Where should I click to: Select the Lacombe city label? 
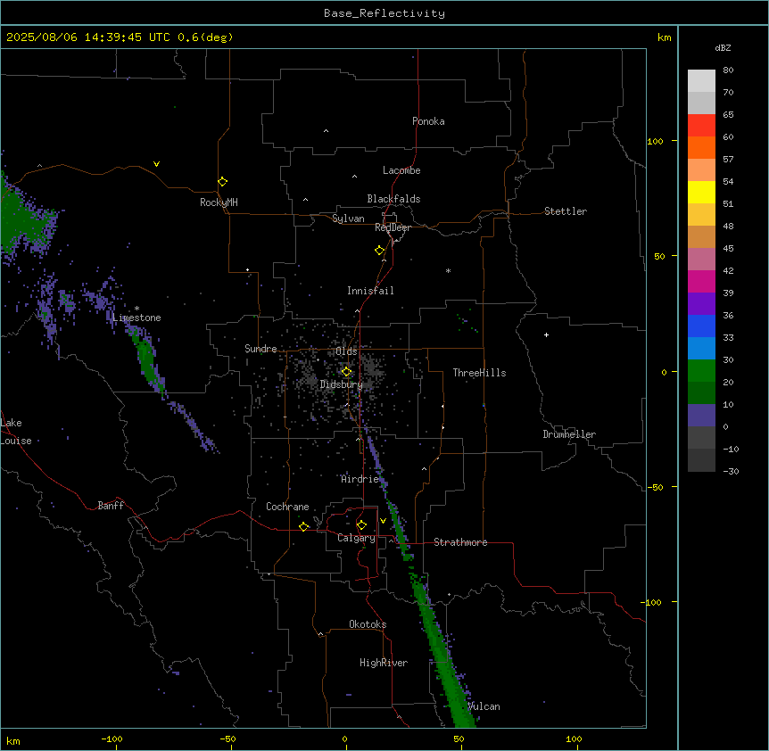coord(401,170)
